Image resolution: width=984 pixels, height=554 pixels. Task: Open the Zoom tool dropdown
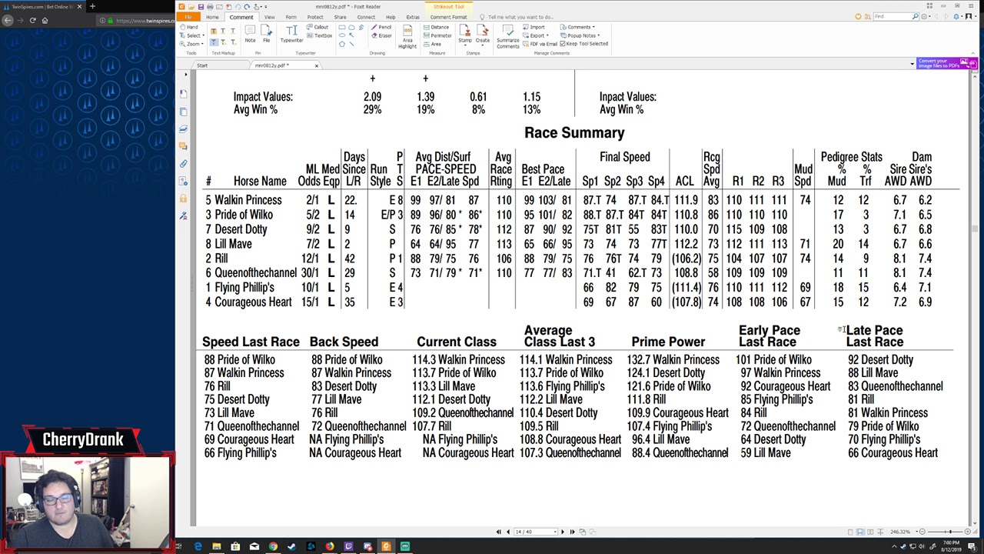[x=193, y=44]
